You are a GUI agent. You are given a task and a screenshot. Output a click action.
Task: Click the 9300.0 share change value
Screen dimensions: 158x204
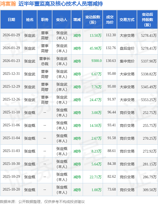[96, 61]
